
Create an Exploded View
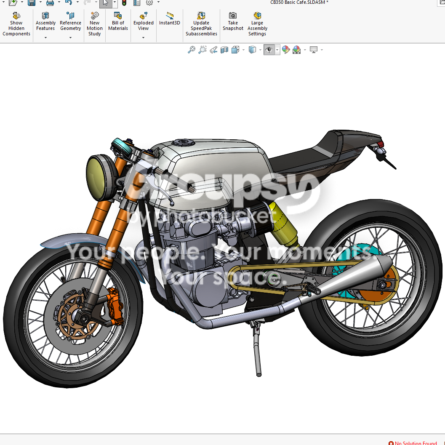coord(143,21)
